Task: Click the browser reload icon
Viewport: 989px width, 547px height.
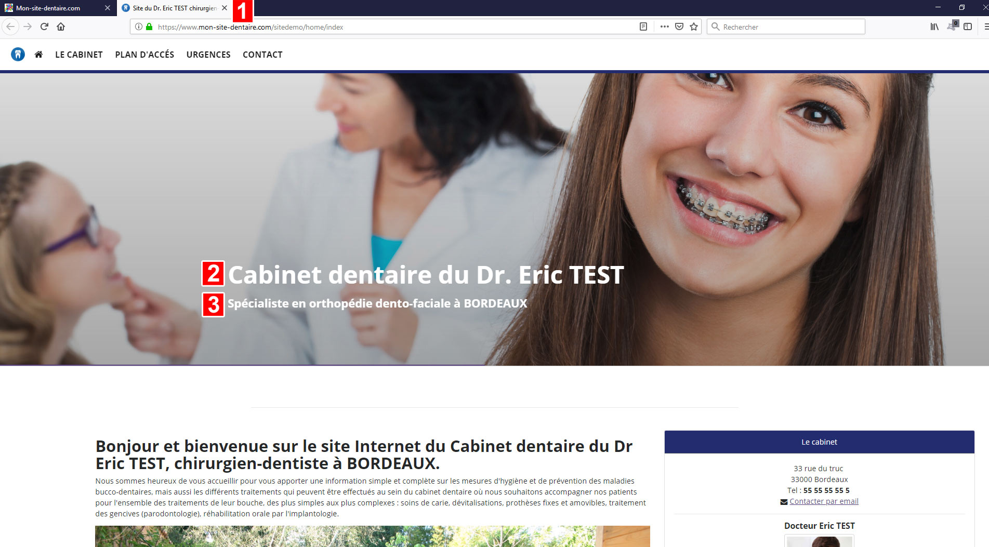Action: [x=44, y=26]
